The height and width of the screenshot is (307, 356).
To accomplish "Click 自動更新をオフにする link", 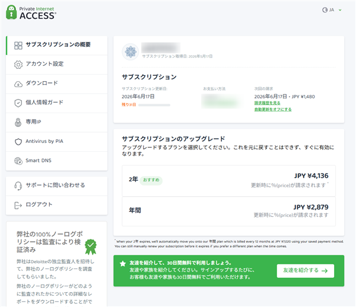I will [x=273, y=110].
